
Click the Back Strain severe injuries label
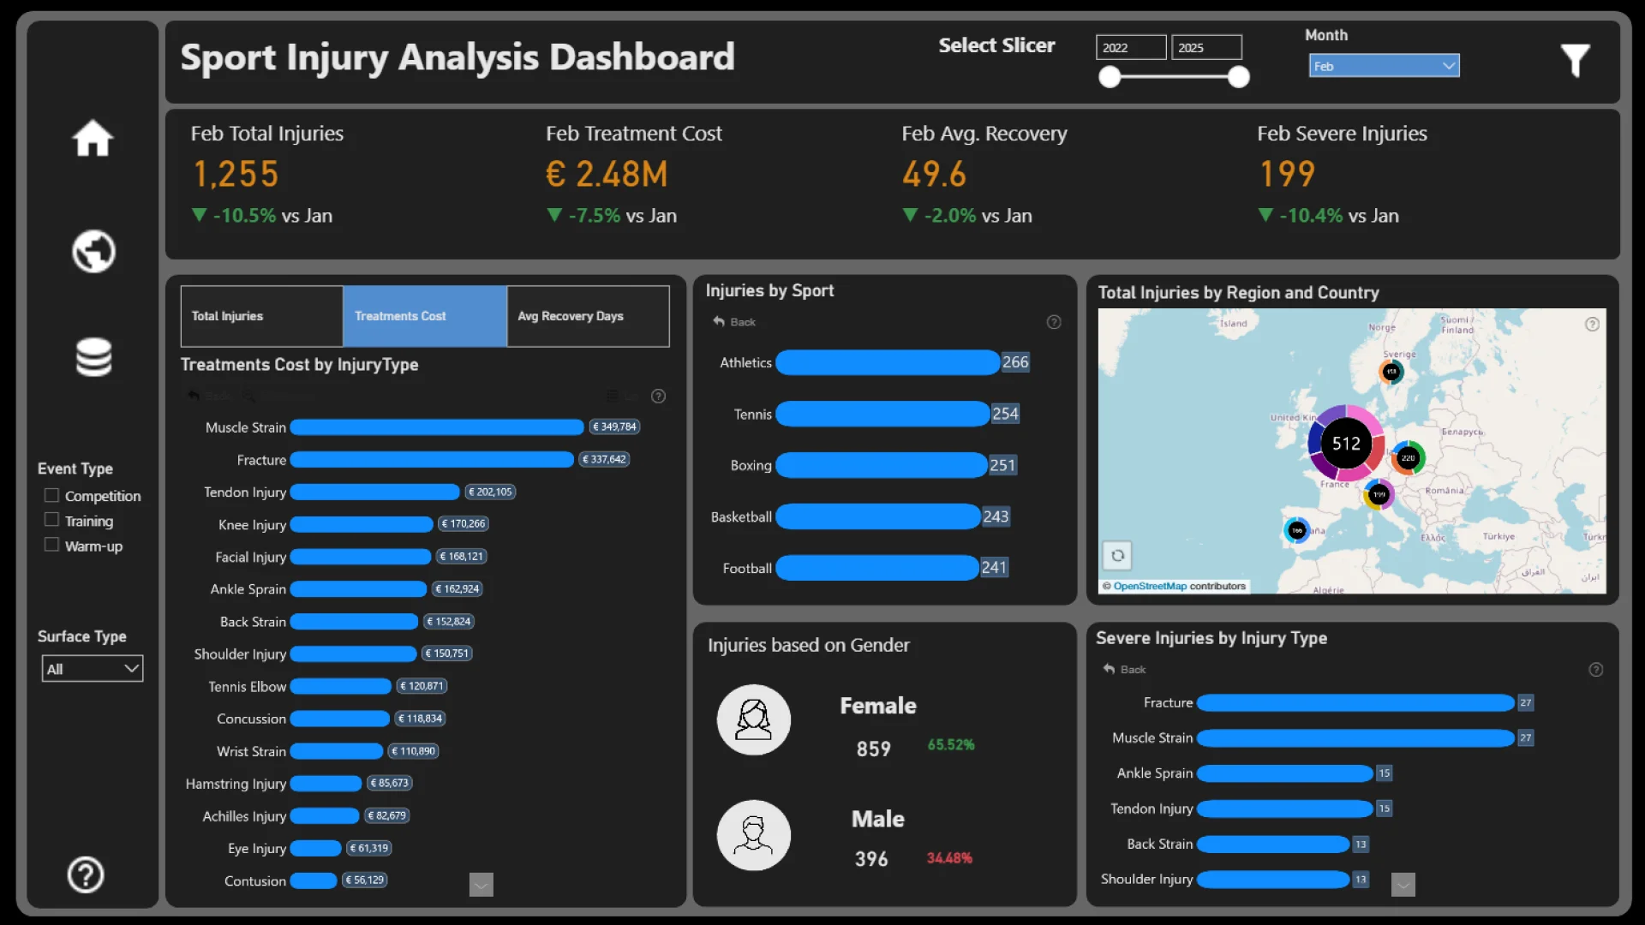click(1159, 844)
